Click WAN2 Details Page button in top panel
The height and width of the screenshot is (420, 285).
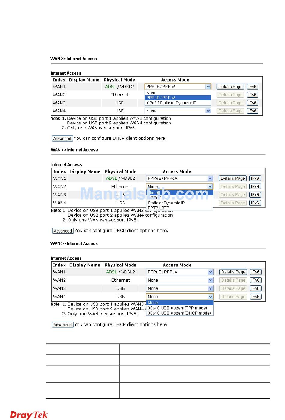[x=230, y=95]
